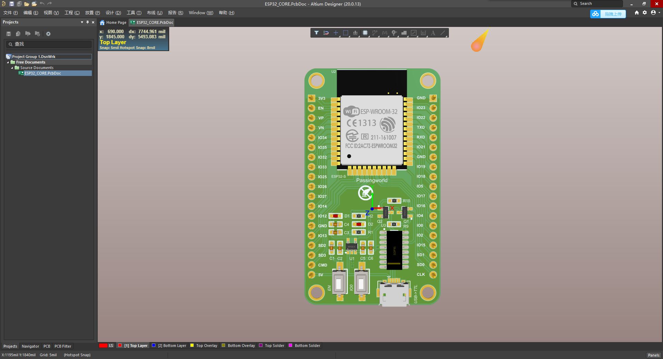Open the 放置 (P) menu

(93, 13)
